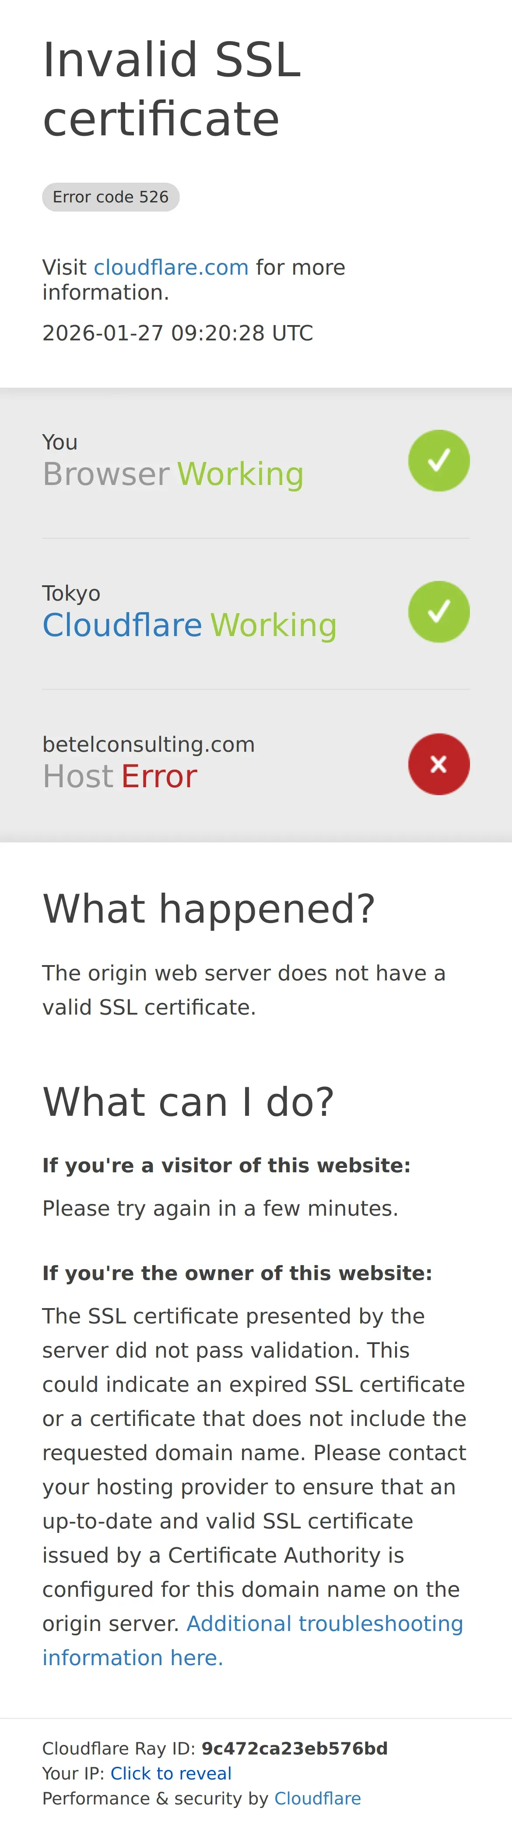The width and height of the screenshot is (512, 1836).
Task: Click the visitor of this website subheading
Action: (x=226, y=1165)
